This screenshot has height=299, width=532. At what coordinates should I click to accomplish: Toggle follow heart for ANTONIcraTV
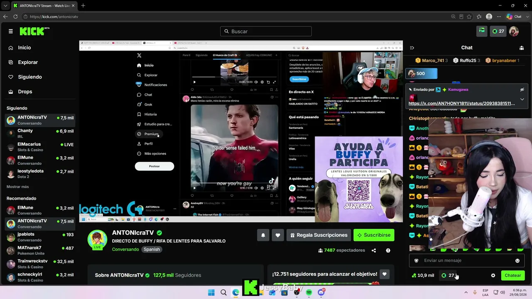click(x=278, y=235)
